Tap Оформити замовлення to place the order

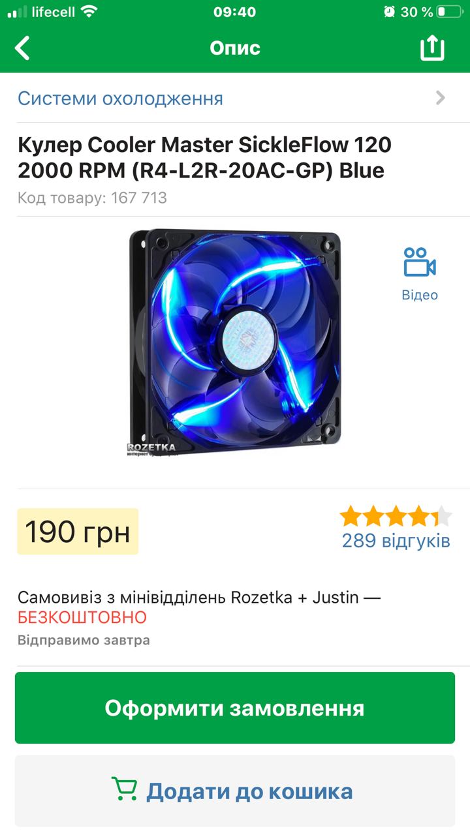[x=235, y=708]
